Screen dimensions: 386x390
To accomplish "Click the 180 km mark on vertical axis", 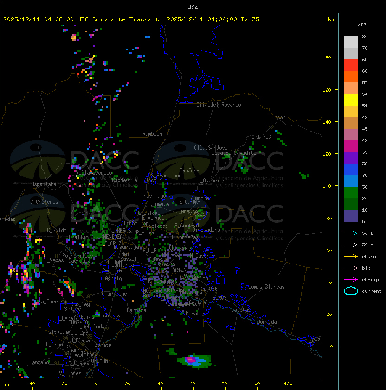I will [x=327, y=58].
